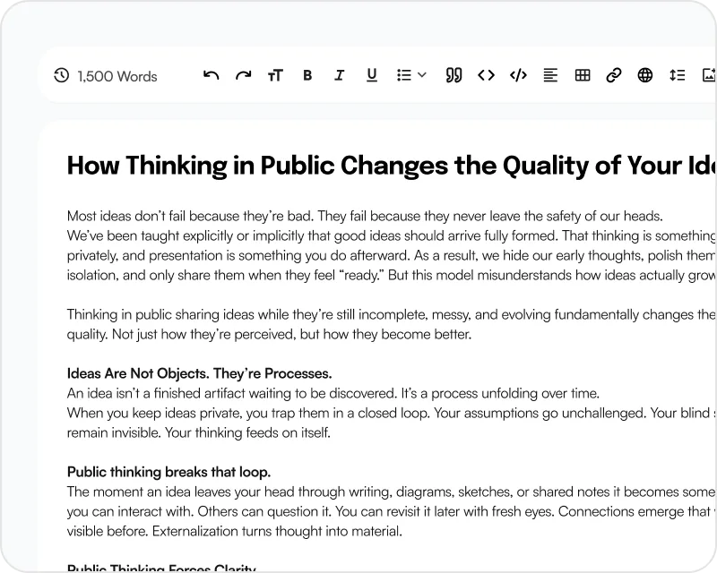Click the line "An idea isn't a finished artifact"

click(x=333, y=393)
